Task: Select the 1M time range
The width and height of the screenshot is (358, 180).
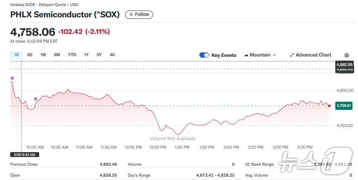Action: 43,55
